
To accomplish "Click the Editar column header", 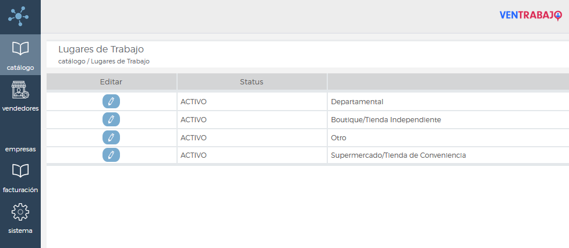I will tap(111, 82).
